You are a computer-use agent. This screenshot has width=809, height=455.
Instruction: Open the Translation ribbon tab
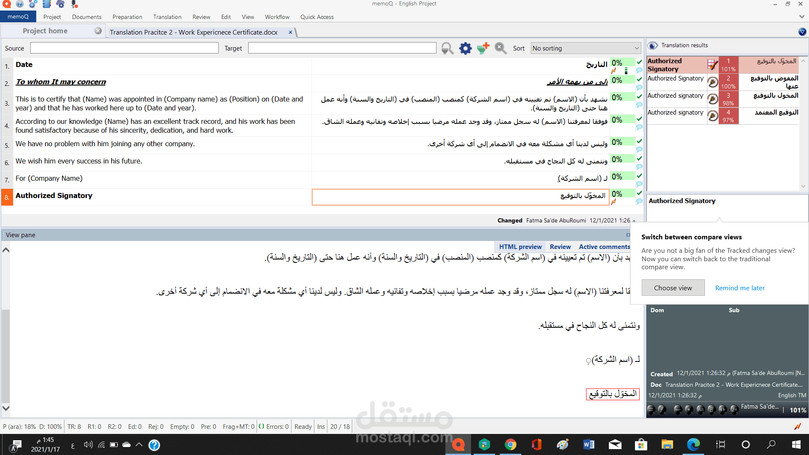[167, 17]
